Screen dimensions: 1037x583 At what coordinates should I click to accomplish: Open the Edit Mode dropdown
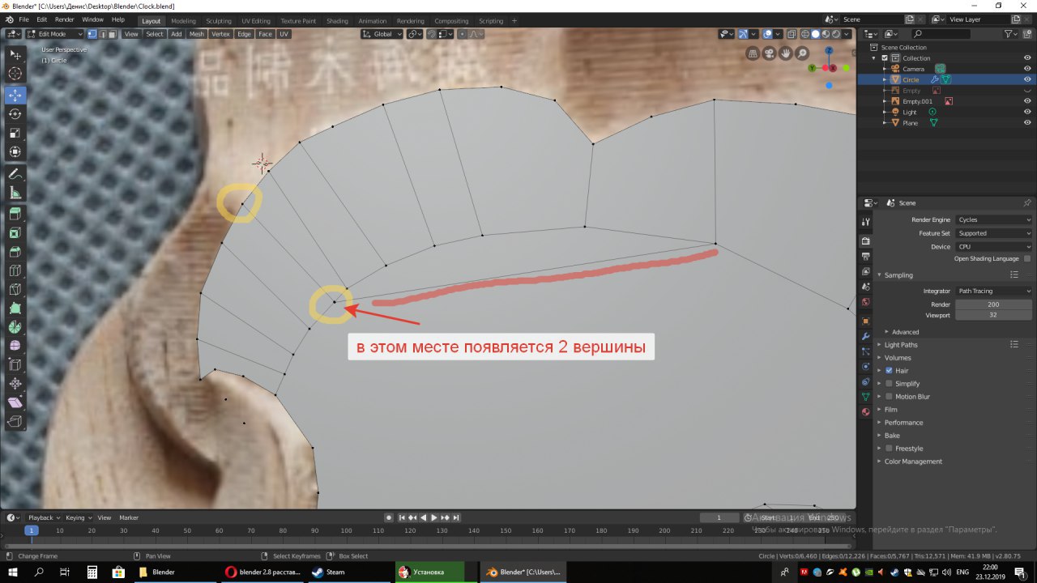tap(55, 34)
